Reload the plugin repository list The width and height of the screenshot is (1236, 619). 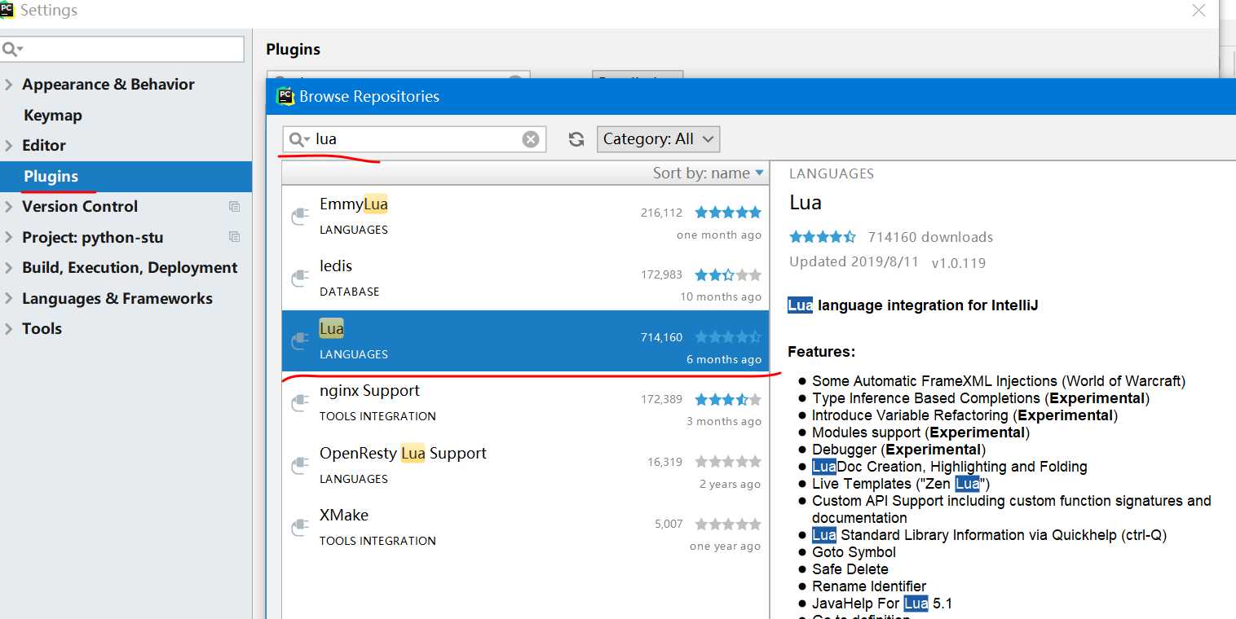(576, 139)
